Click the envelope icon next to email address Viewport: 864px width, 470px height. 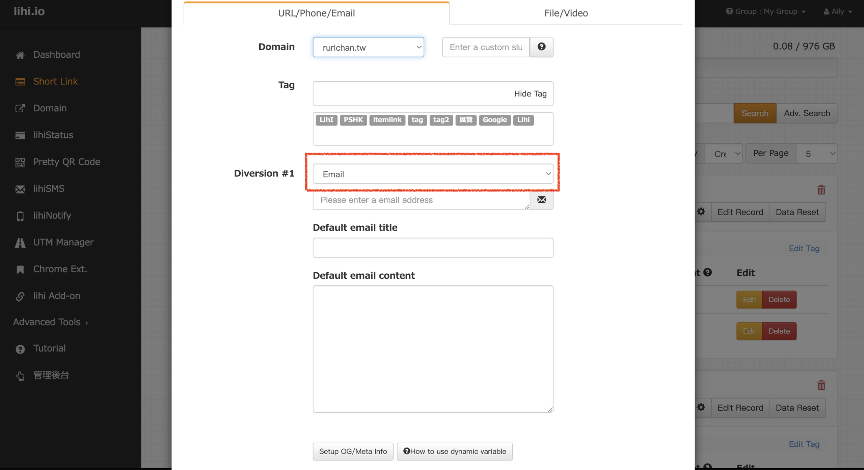[541, 200]
